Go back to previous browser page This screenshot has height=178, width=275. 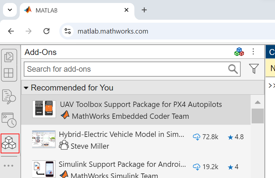[x=11, y=31]
